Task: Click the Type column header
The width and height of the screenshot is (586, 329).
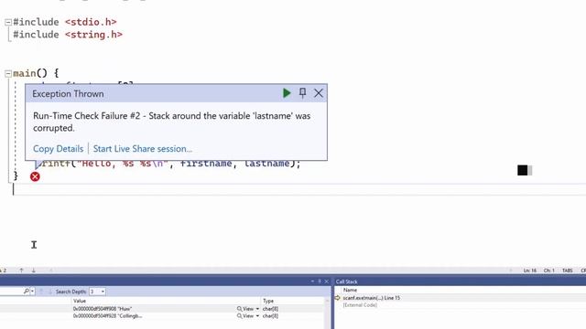Action: point(268,301)
